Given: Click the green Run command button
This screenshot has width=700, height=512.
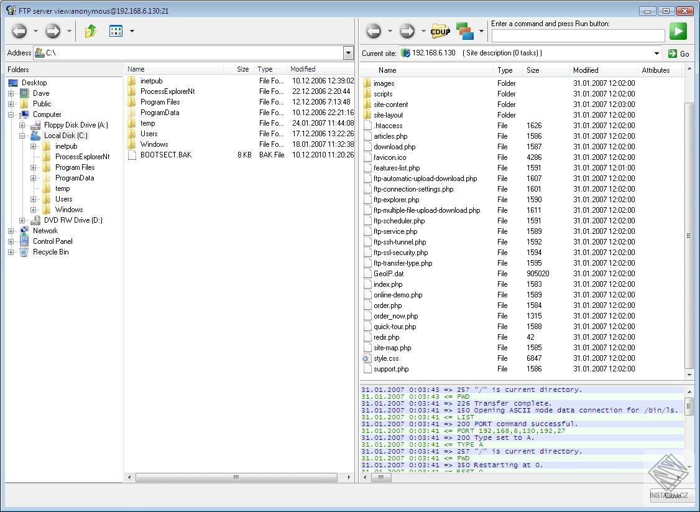Looking at the screenshot, I should pyautogui.click(x=678, y=31).
